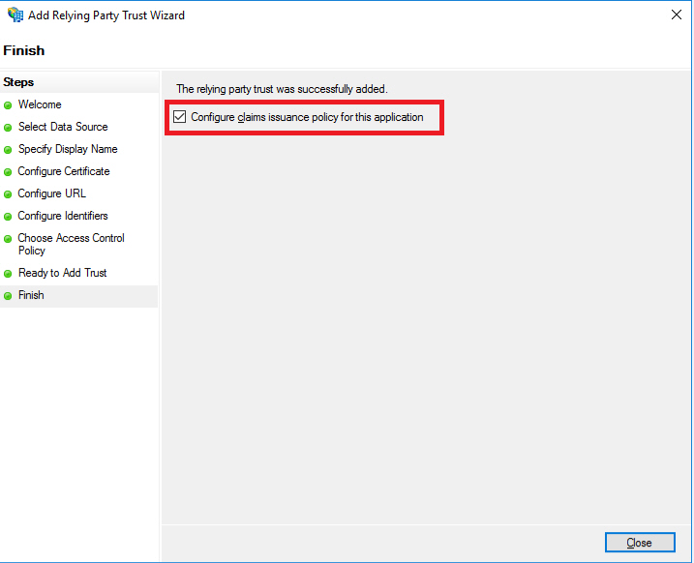Select the Welcome step text in sidebar

click(40, 104)
